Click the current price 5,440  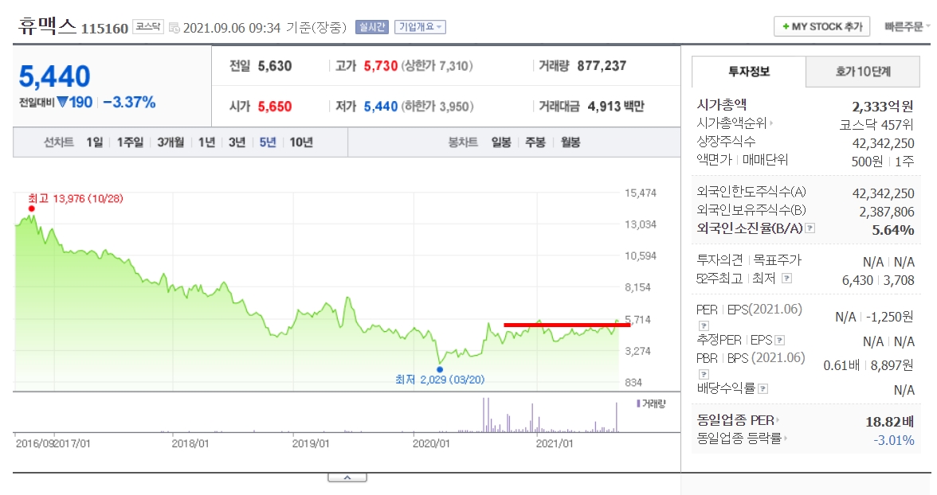point(54,76)
